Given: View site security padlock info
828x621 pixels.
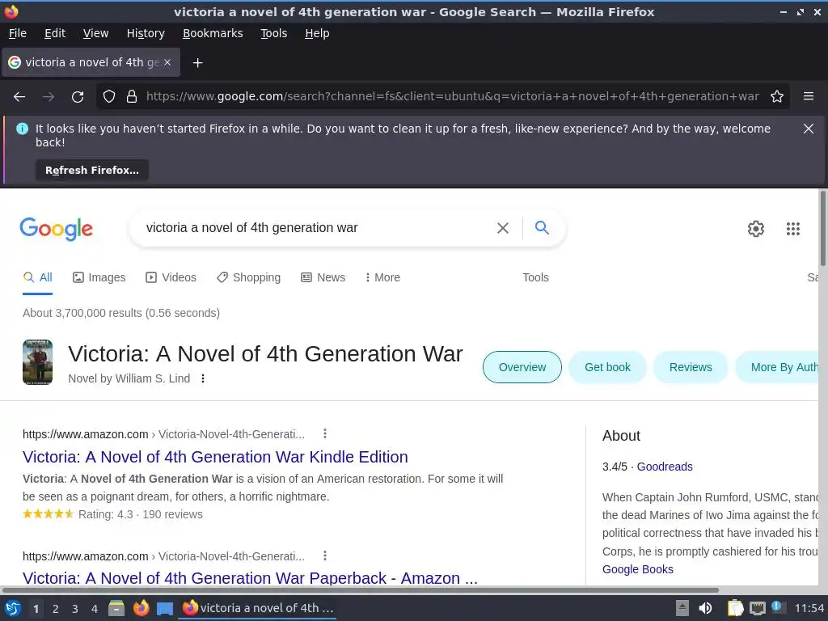Looking at the screenshot, I should (132, 97).
